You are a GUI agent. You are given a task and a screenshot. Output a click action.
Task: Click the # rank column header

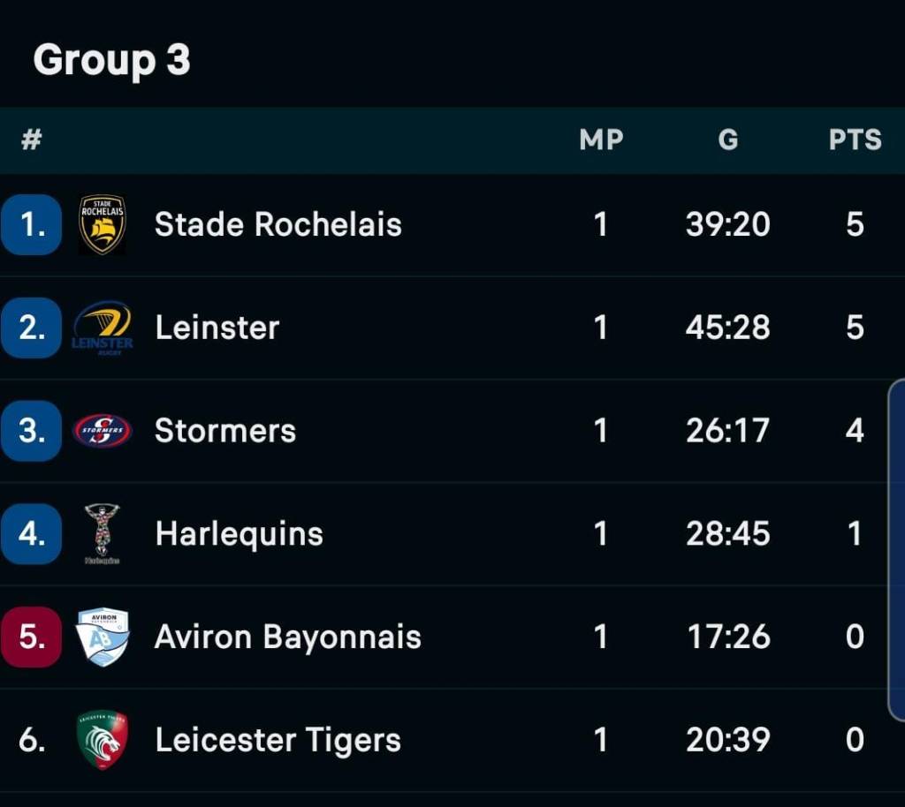(32, 140)
